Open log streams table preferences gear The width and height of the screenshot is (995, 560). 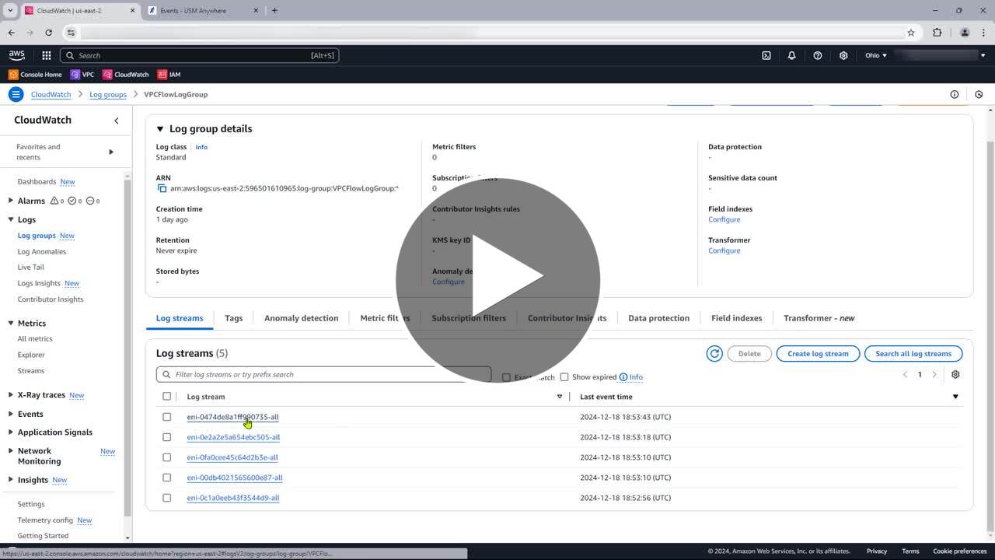[955, 375]
